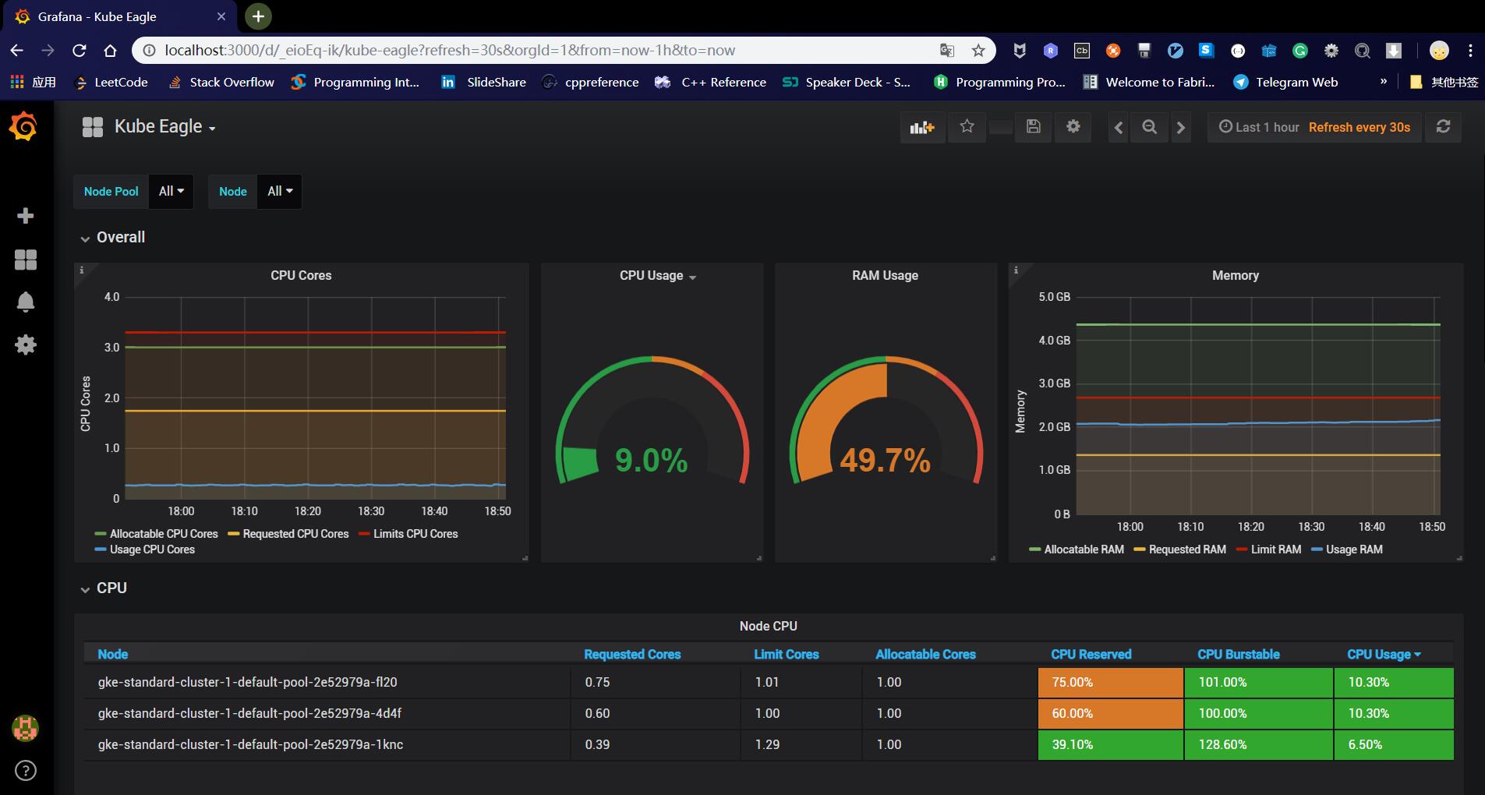Open the Node Pool All dropdown
The image size is (1485, 795).
pos(171,191)
